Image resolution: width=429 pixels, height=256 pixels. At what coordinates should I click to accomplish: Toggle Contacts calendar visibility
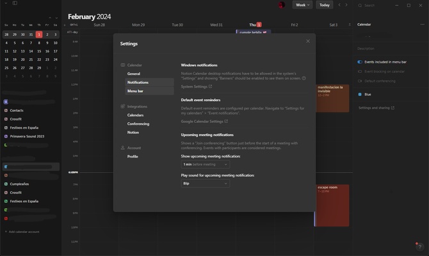(6, 111)
